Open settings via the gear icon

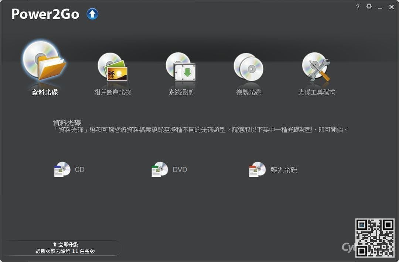pos(369,6)
